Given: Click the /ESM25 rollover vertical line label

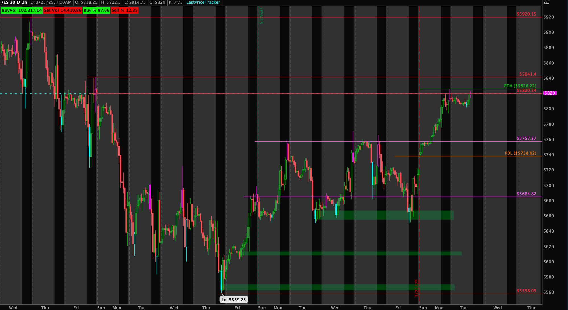Looking at the screenshot, I should 261,16.
